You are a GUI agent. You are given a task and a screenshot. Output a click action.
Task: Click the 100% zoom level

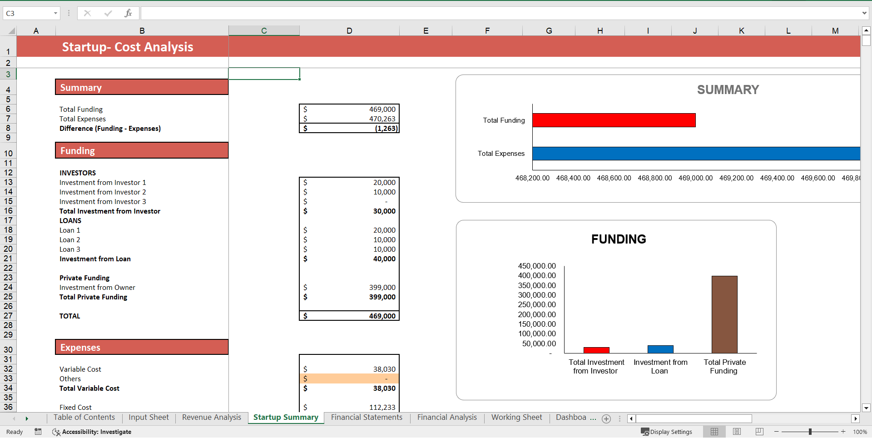[860, 432]
